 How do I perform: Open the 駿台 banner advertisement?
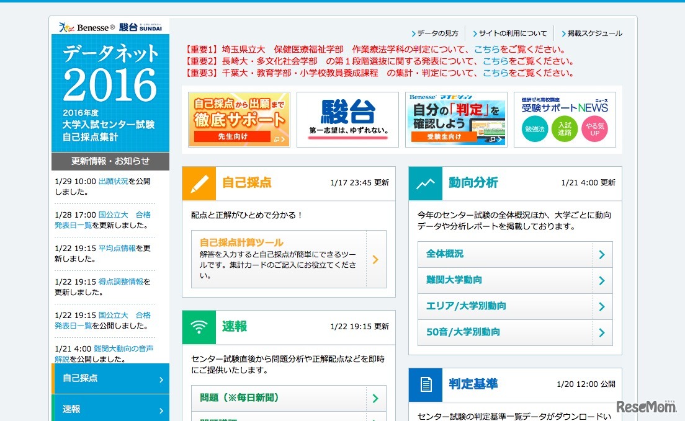347,120
